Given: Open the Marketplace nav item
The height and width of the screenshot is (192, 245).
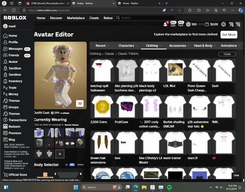Looking at the screenshot, I should 76,18.
